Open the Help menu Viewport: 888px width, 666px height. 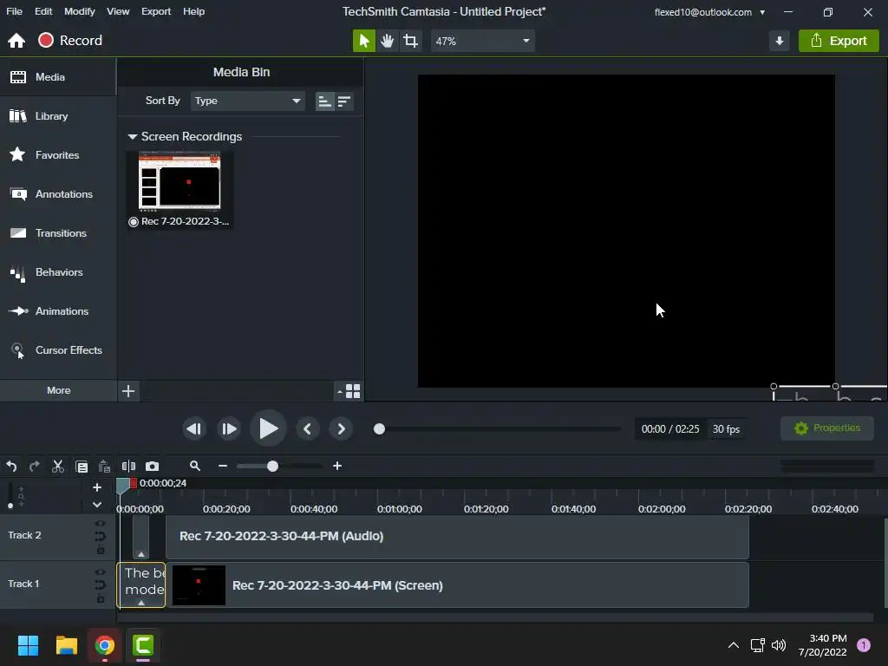click(x=193, y=11)
